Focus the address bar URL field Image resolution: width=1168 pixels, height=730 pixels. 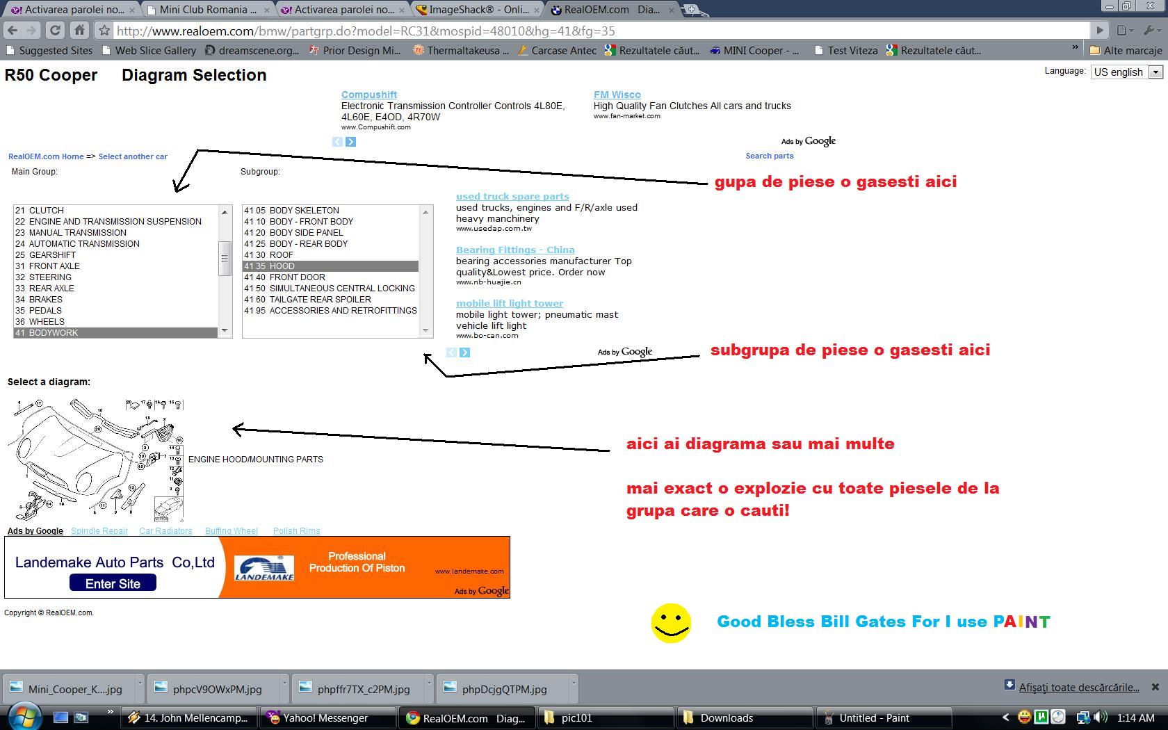point(601,31)
